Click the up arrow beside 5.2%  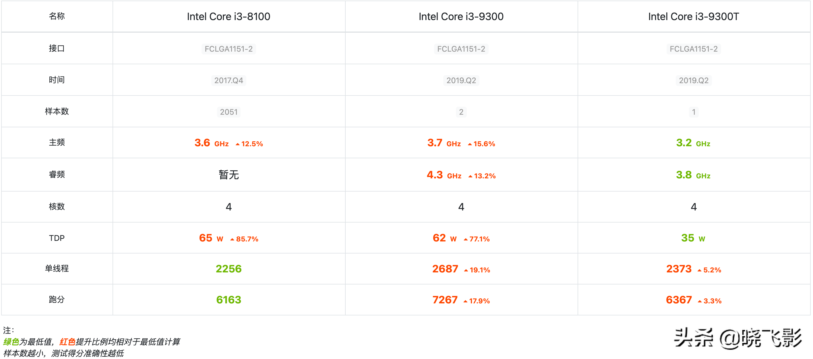click(699, 270)
